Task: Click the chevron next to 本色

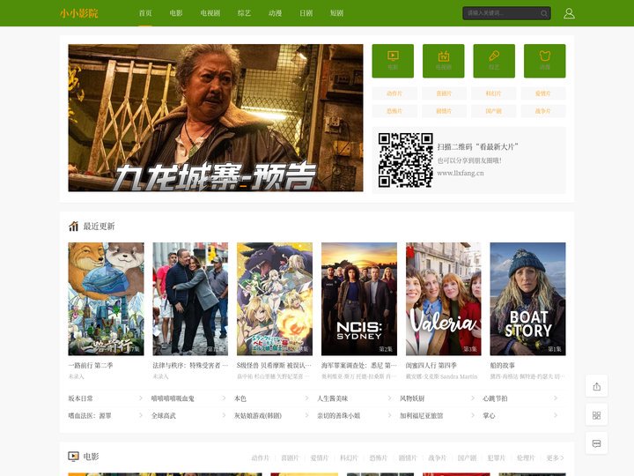Action: pyautogui.click(x=307, y=398)
